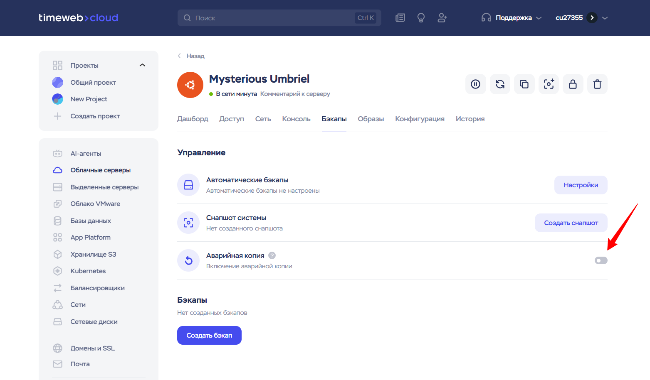Click the delete server trash icon
Image resolution: width=650 pixels, height=380 pixels.
[x=597, y=84]
